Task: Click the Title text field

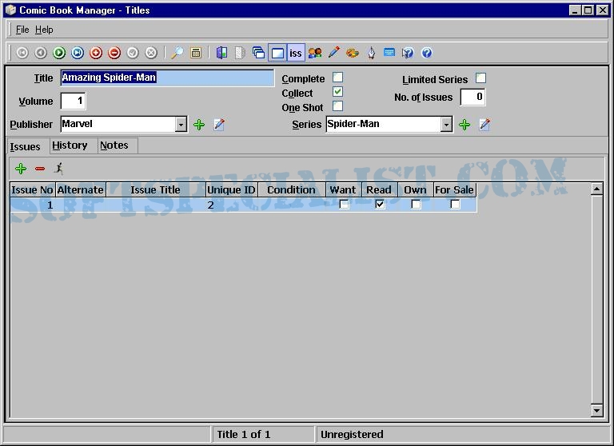Action: [166, 78]
